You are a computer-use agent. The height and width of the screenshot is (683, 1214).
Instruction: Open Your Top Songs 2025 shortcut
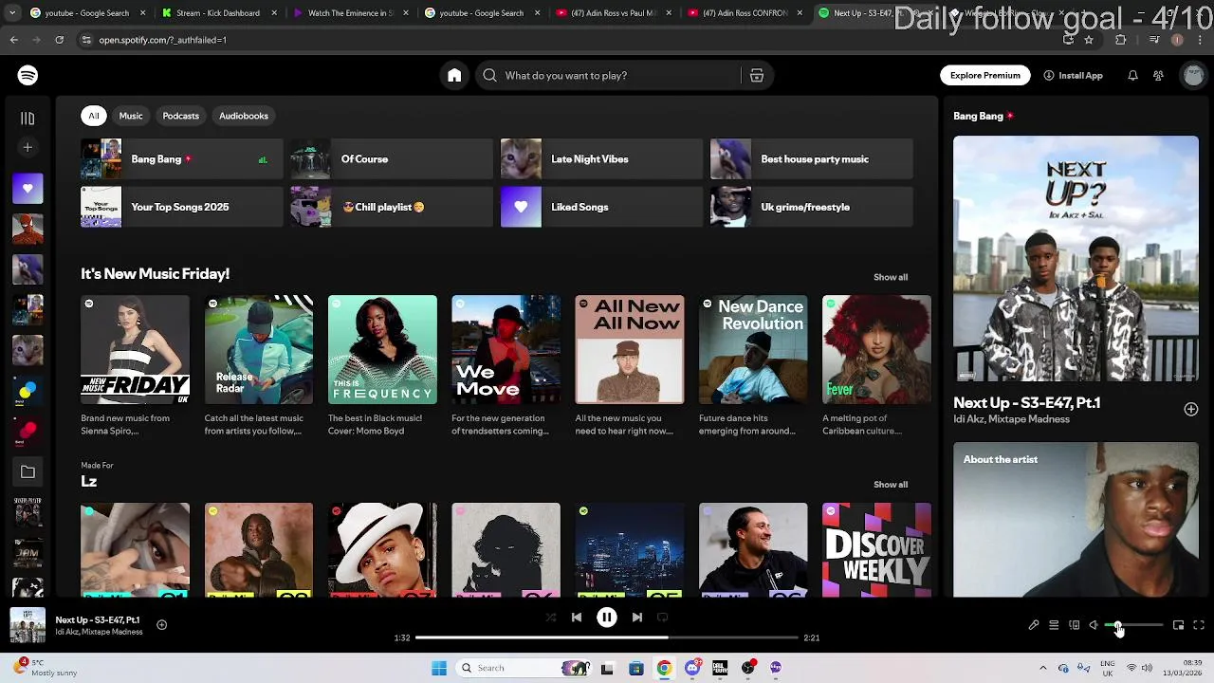click(x=181, y=207)
